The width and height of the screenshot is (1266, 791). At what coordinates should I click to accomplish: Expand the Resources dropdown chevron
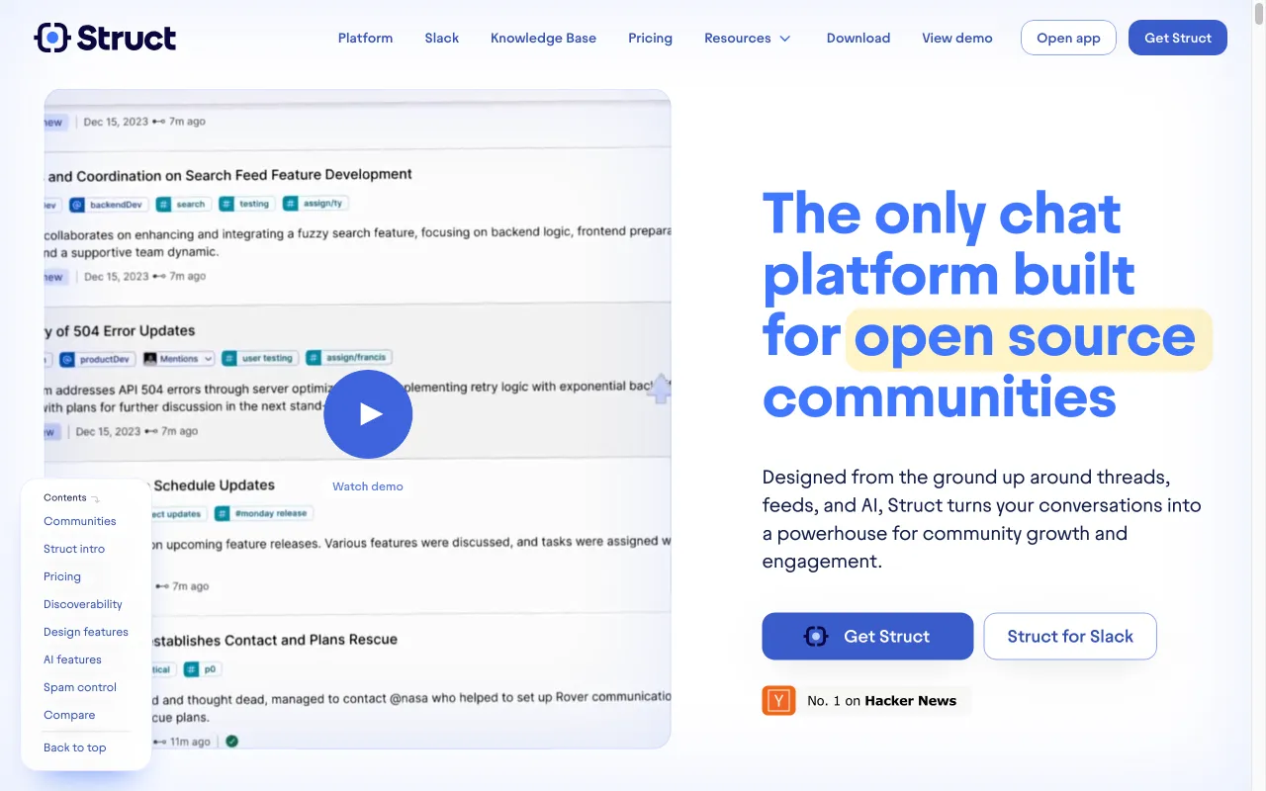[x=785, y=39]
